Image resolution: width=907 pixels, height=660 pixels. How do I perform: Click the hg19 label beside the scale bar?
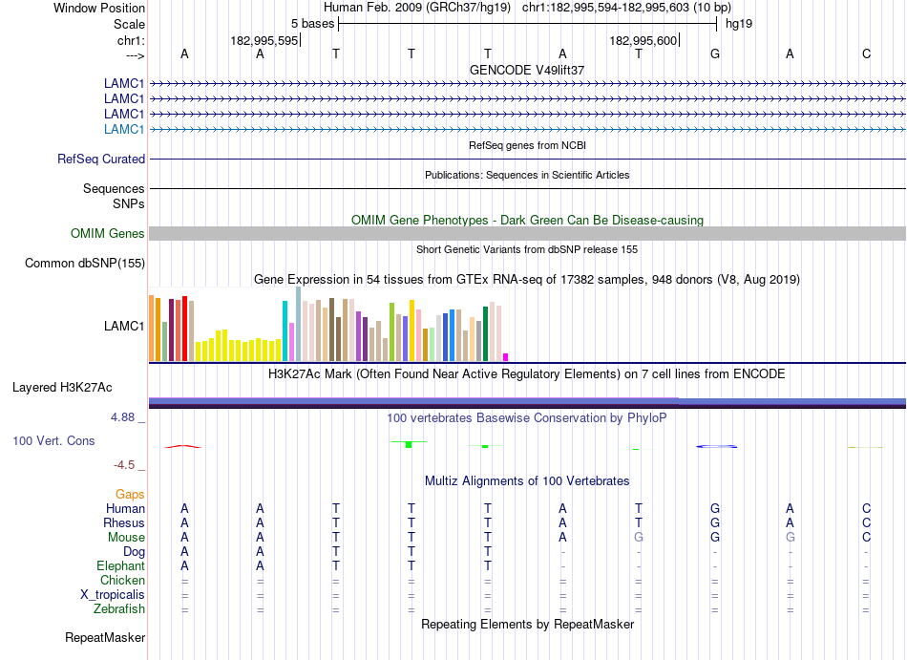pyautogui.click(x=739, y=24)
